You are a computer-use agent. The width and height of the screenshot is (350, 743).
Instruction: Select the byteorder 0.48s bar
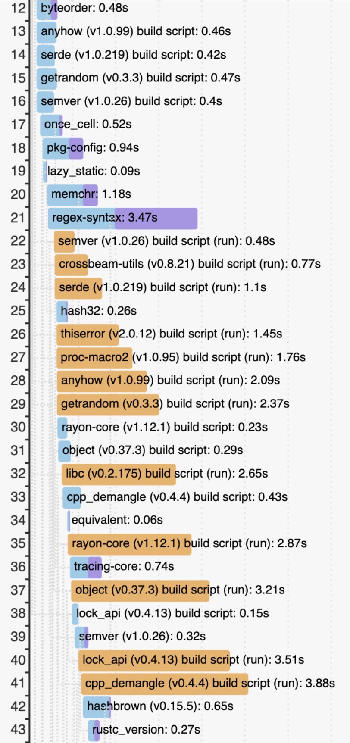pyautogui.click(x=47, y=9)
